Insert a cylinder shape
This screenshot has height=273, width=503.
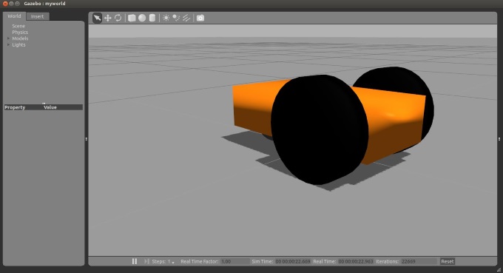coord(152,18)
